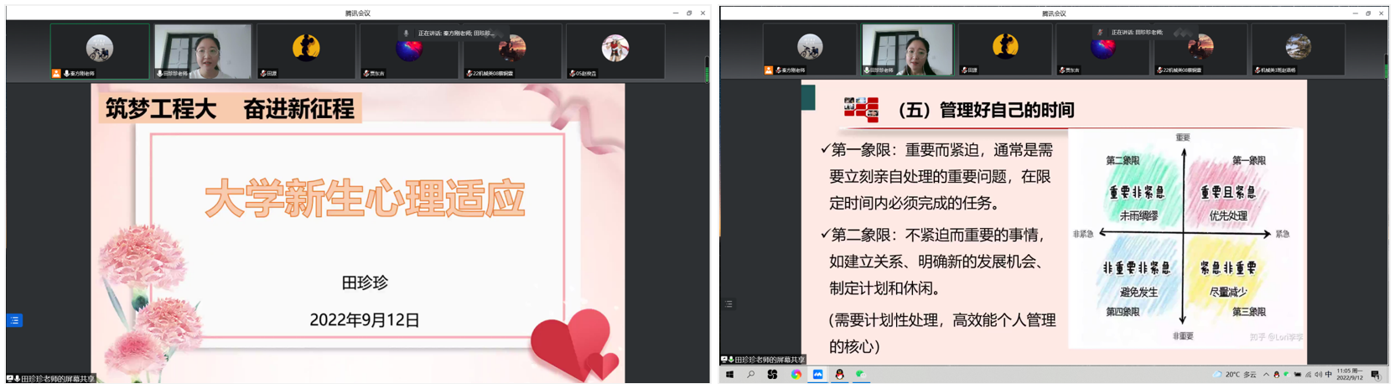Viewport: 1395px width, 389px height.
Task: Open the WeChat taskbar icon
Action: [x=860, y=375]
